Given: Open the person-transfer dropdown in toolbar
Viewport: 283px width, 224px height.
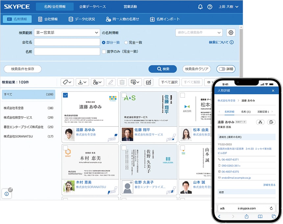Looking at the screenshot, I should coord(97,82).
